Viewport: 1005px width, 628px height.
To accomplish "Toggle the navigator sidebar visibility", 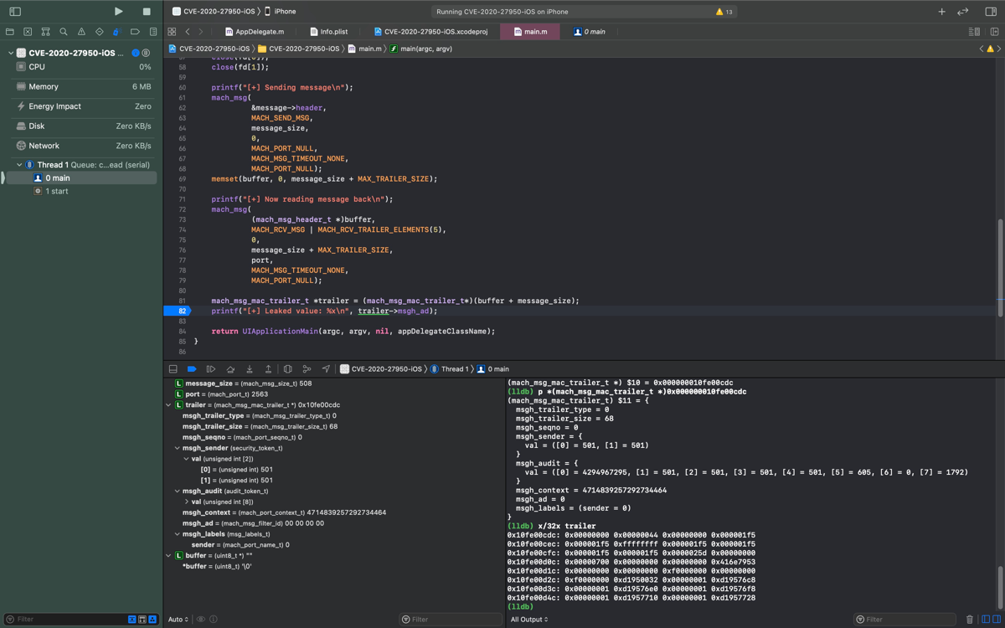I will [15, 12].
